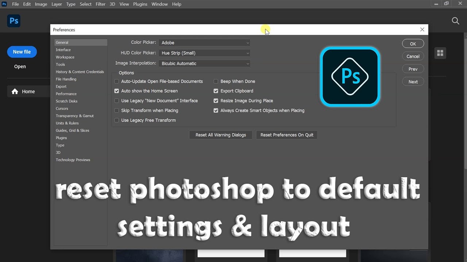The width and height of the screenshot is (467, 262).
Task: Select the Home sidebar entry
Action: click(28, 91)
